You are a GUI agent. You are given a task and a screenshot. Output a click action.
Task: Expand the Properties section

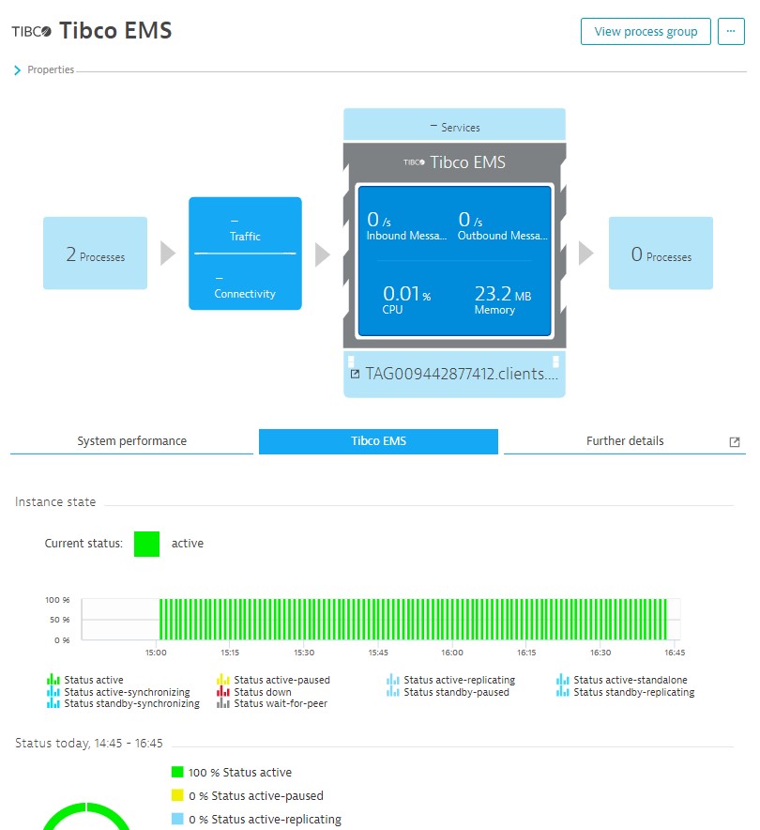44,69
